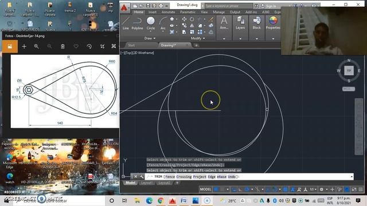Expand the Block panel arrow
The height and width of the screenshot is (206, 367).
(257, 38)
